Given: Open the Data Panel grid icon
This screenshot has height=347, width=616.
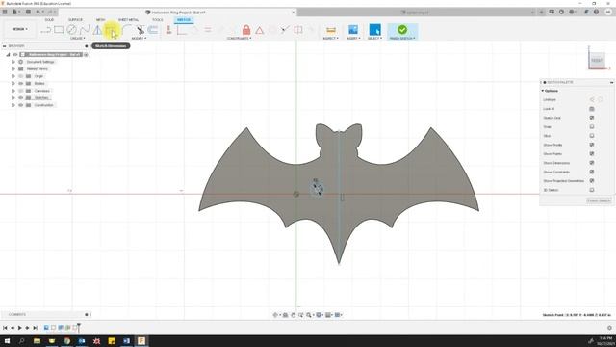Looking at the screenshot, I should [x=5, y=13].
